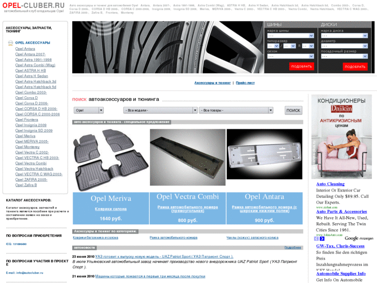
Task: Expand the Все товары dropdown
Action: [x=236, y=110]
